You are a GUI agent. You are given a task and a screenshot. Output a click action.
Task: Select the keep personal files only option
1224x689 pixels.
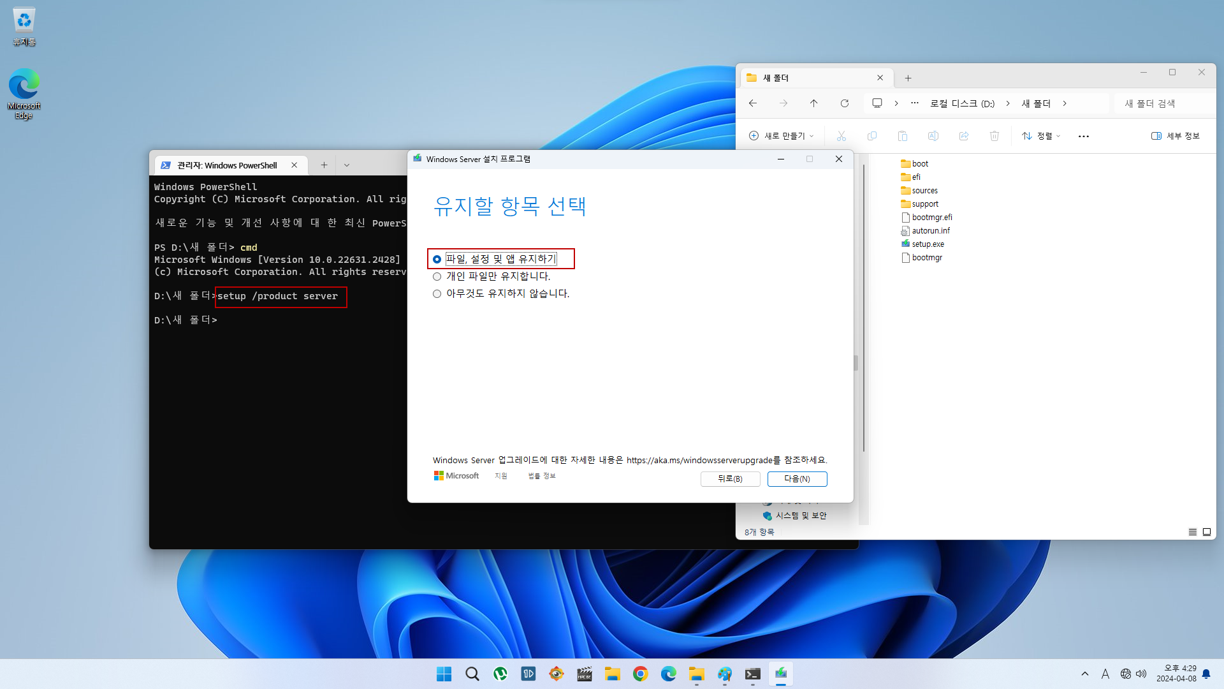point(437,276)
